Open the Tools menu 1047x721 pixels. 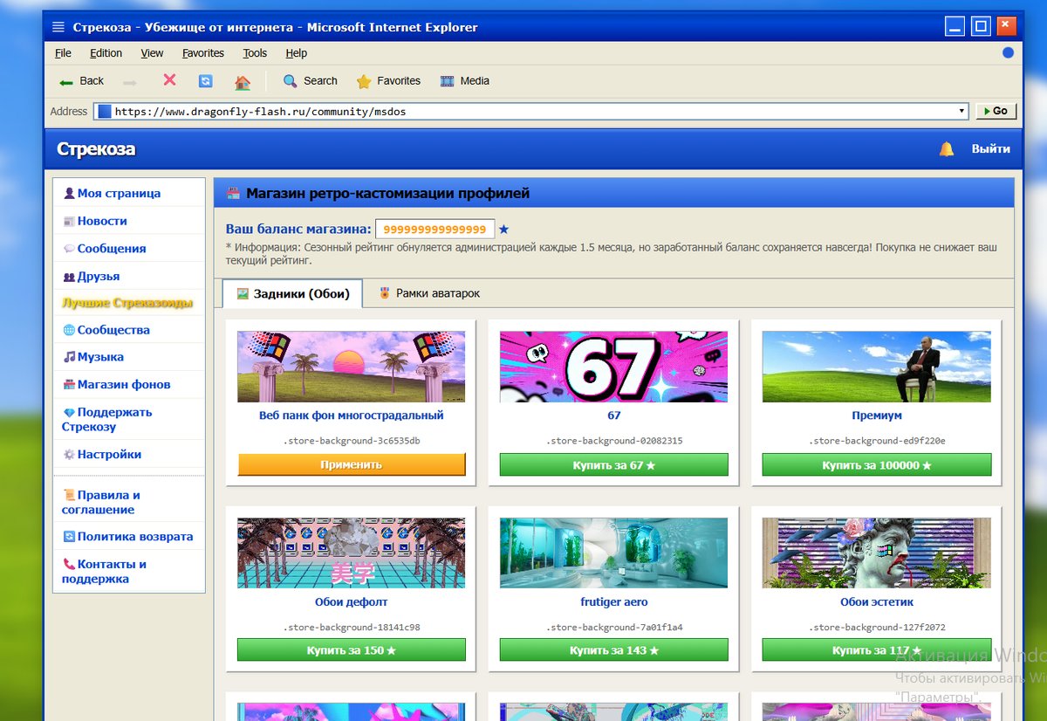255,53
